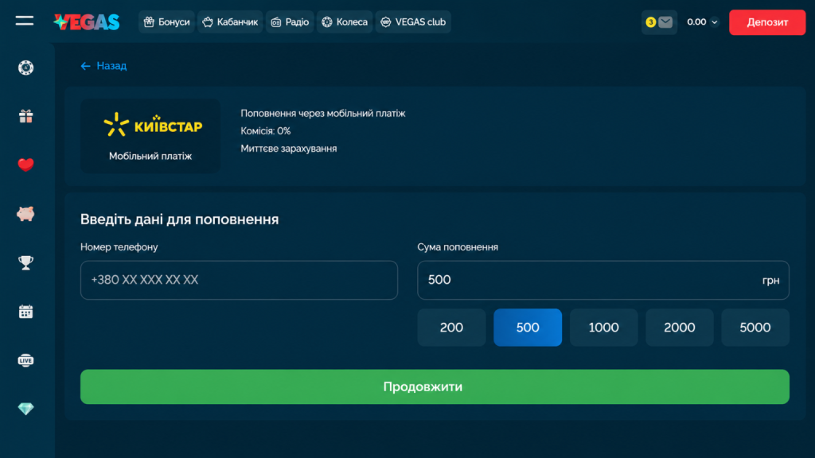Image resolution: width=815 pixels, height=458 pixels.
Task: Open the Колеса menu item
Action: [345, 21]
